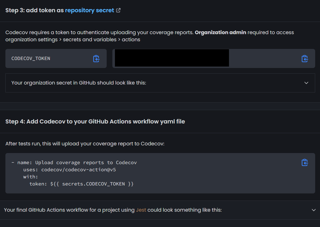Open the Jest link
Image resolution: width=320 pixels, height=227 pixels.
pos(141,210)
